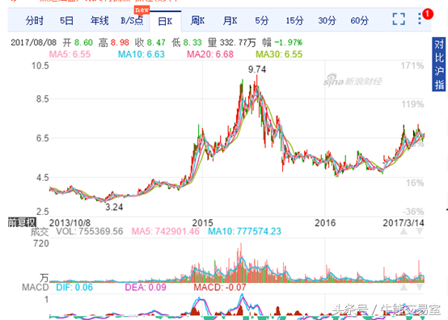Click the DEA: 0.09 value

click(x=146, y=287)
